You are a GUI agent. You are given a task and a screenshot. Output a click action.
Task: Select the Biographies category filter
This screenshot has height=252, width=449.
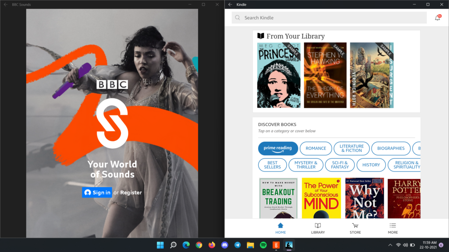pyautogui.click(x=391, y=148)
